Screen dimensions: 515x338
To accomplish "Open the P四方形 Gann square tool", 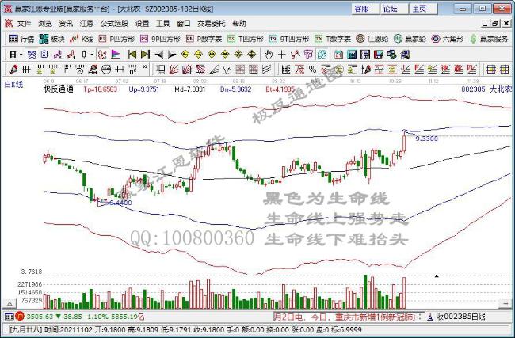I will (x=117, y=39).
